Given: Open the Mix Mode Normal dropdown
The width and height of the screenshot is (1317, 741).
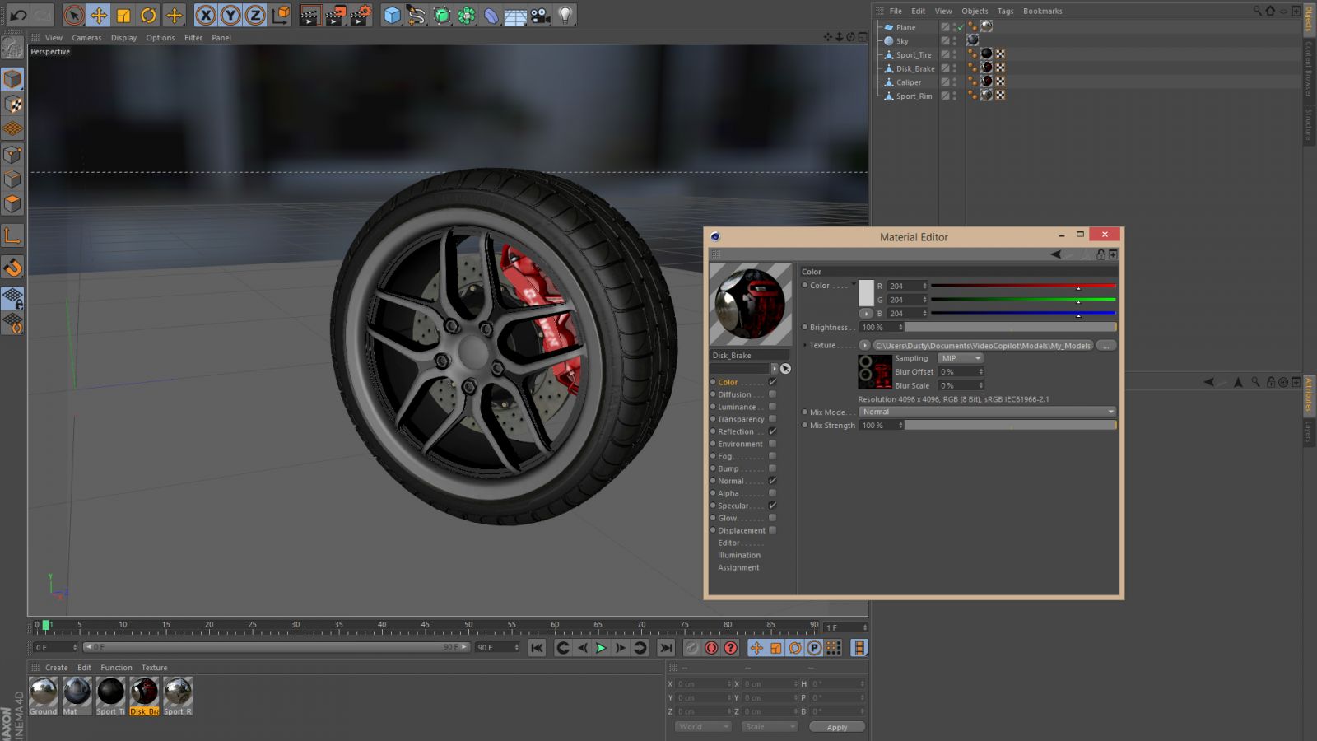Looking at the screenshot, I should click(x=987, y=412).
